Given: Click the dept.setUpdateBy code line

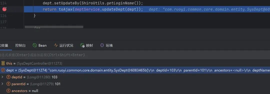Looking at the screenshot, I should click(x=93, y=3).
